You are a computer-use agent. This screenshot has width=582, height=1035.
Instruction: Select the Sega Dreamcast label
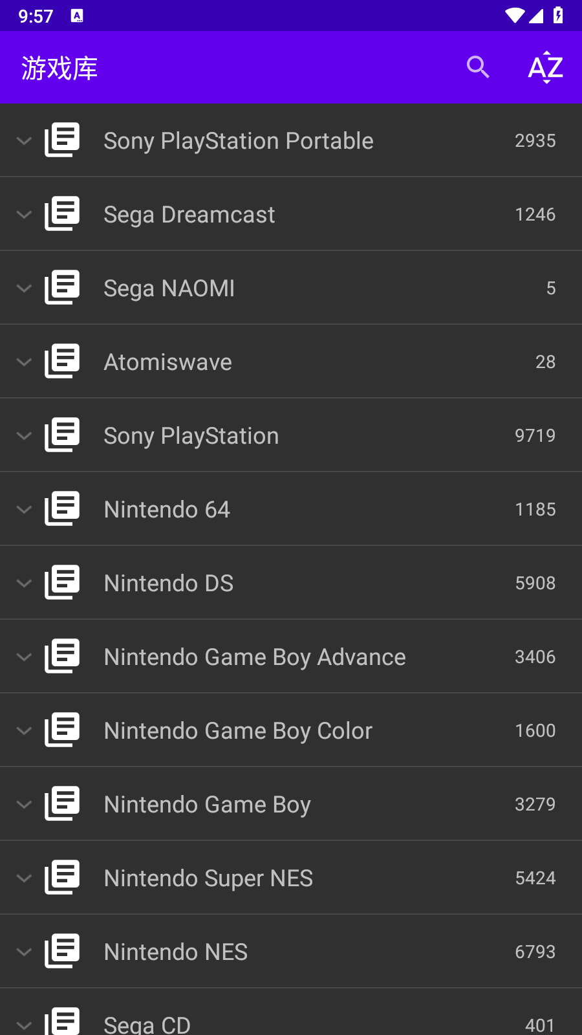pyautogui.click(x=189, y=215)
